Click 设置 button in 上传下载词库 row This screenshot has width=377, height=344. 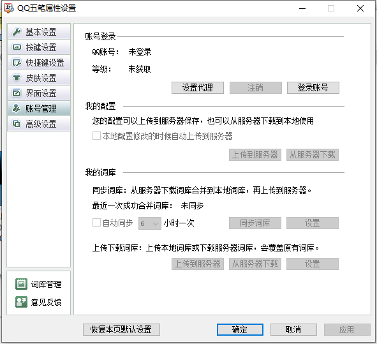[313, 264]
